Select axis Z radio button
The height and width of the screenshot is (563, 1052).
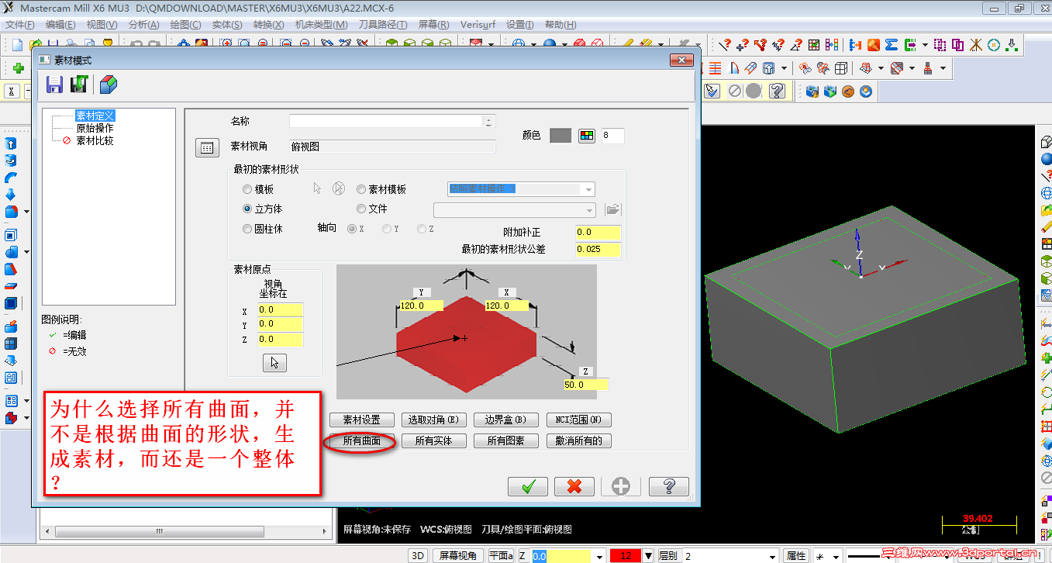pyautogui.click(x=422, y=230)
